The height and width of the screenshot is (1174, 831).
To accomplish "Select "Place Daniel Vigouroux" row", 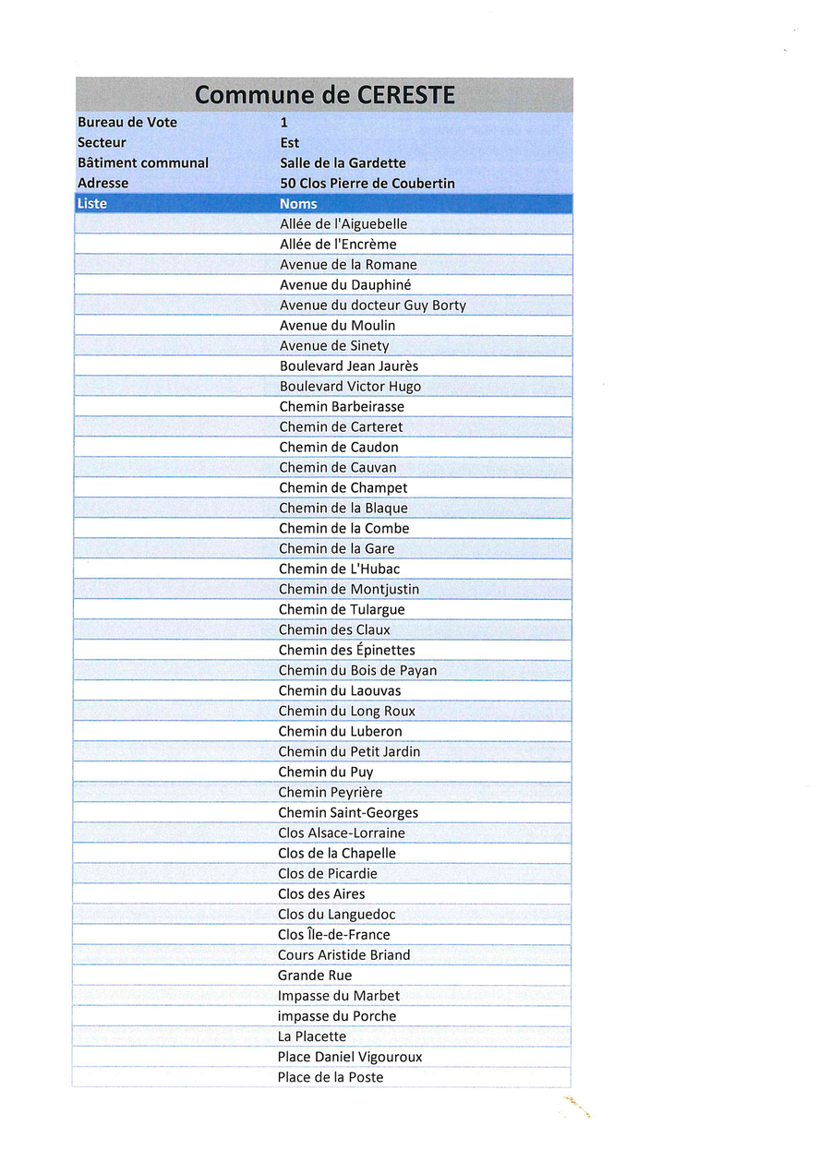I will pos(350,1057).
